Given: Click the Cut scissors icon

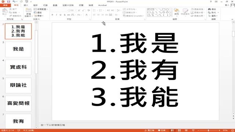Looking at the screenshot, I should [x=11, y=9].
